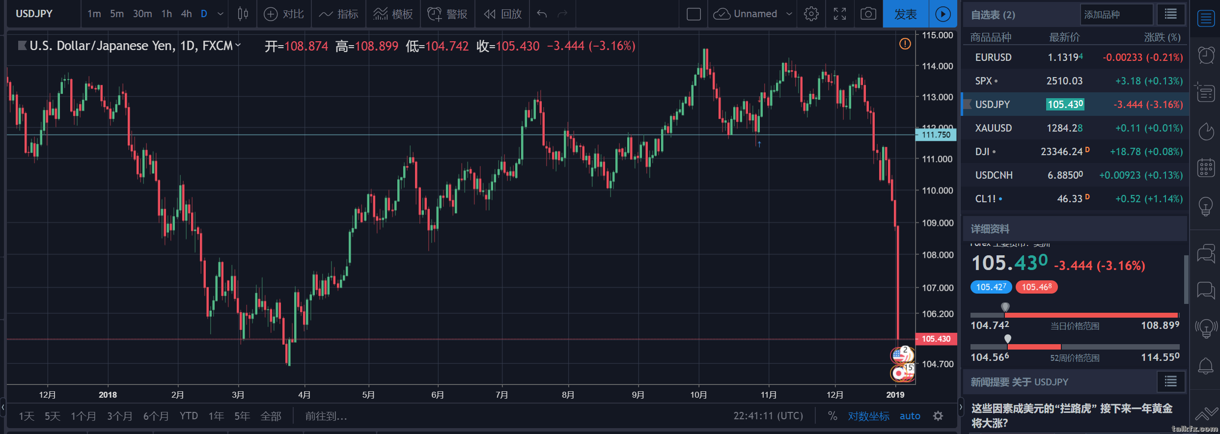Create an Alert (警报) from the toolbar
1220x434 pixels.
(x=447, y=14)
